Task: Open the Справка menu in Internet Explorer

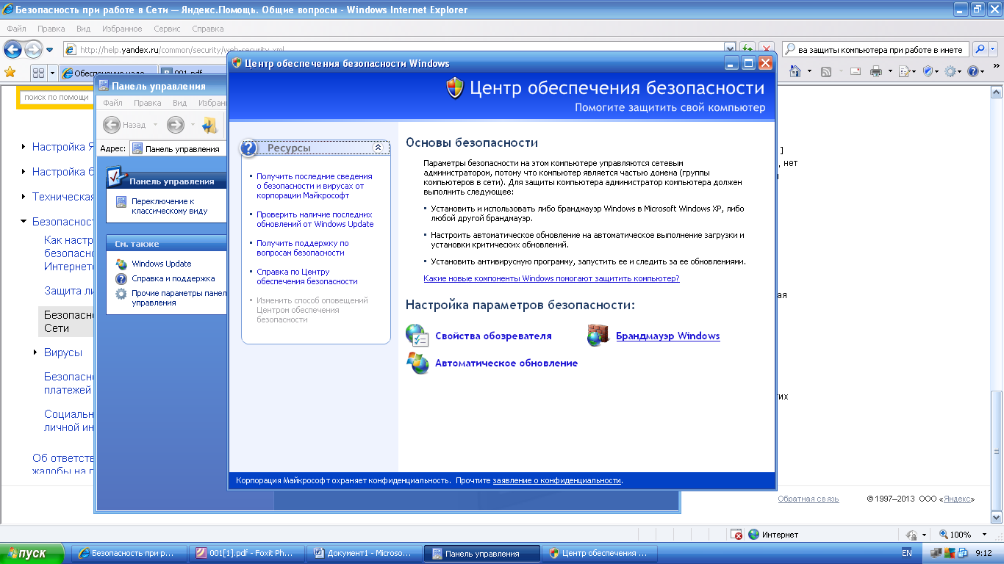Action: point(207,29)
